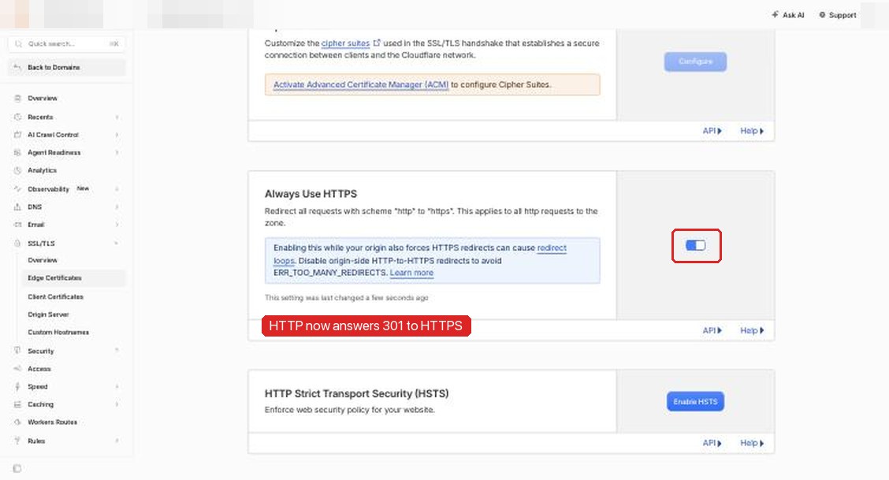Collapse sidebar using bottom panel icon
The image size is (889, 480).
coord(17,468)
